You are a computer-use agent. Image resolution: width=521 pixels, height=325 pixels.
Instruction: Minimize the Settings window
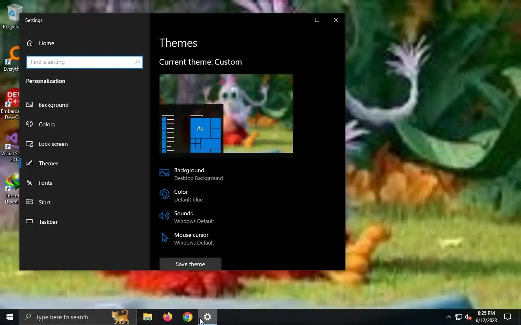pyautogui.click(x=298, y=20)
